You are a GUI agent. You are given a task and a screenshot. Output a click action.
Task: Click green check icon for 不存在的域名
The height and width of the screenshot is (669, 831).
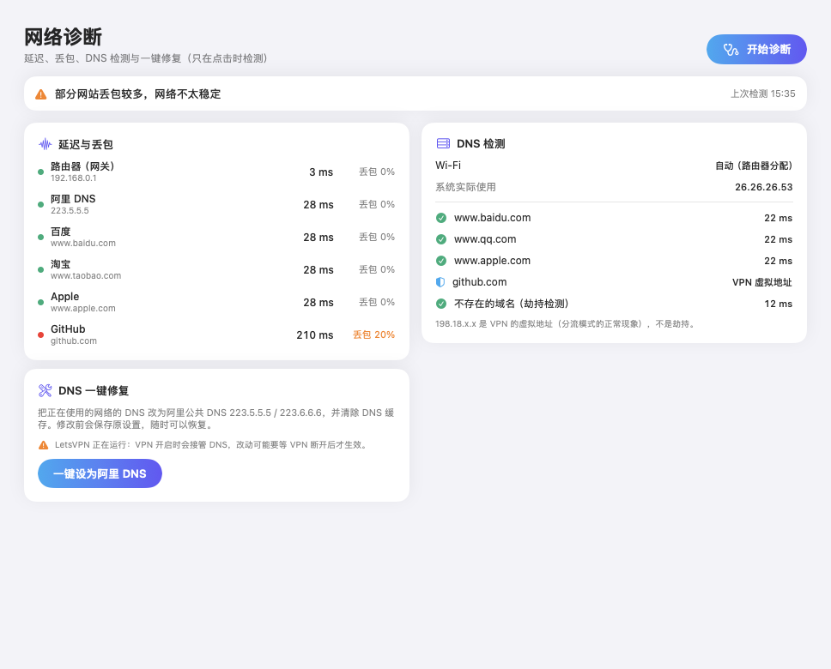pos(441,304)
